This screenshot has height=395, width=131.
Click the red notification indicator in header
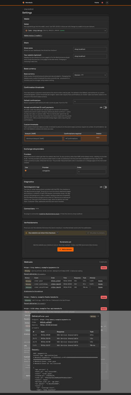[x=102, y=2]
